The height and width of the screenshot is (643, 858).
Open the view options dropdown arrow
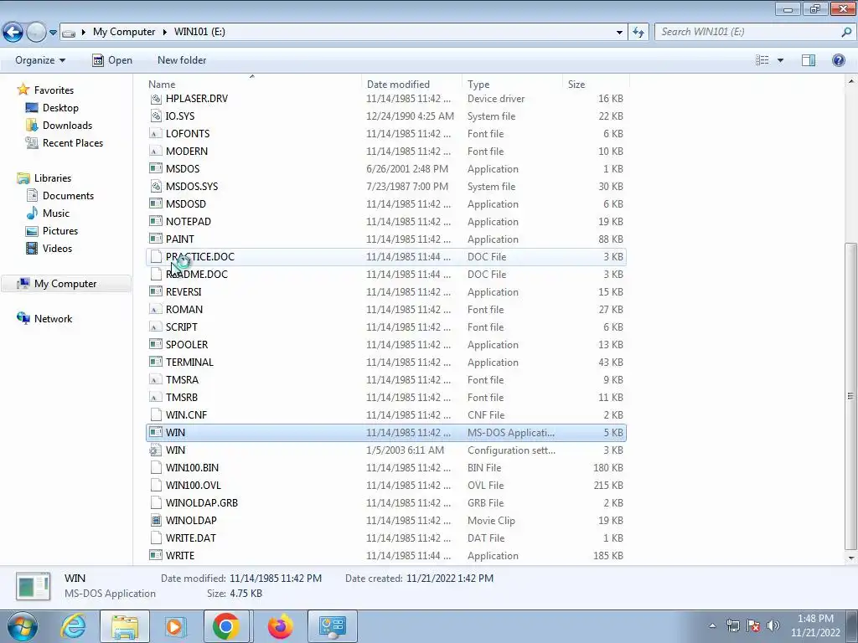coord(780,60)
